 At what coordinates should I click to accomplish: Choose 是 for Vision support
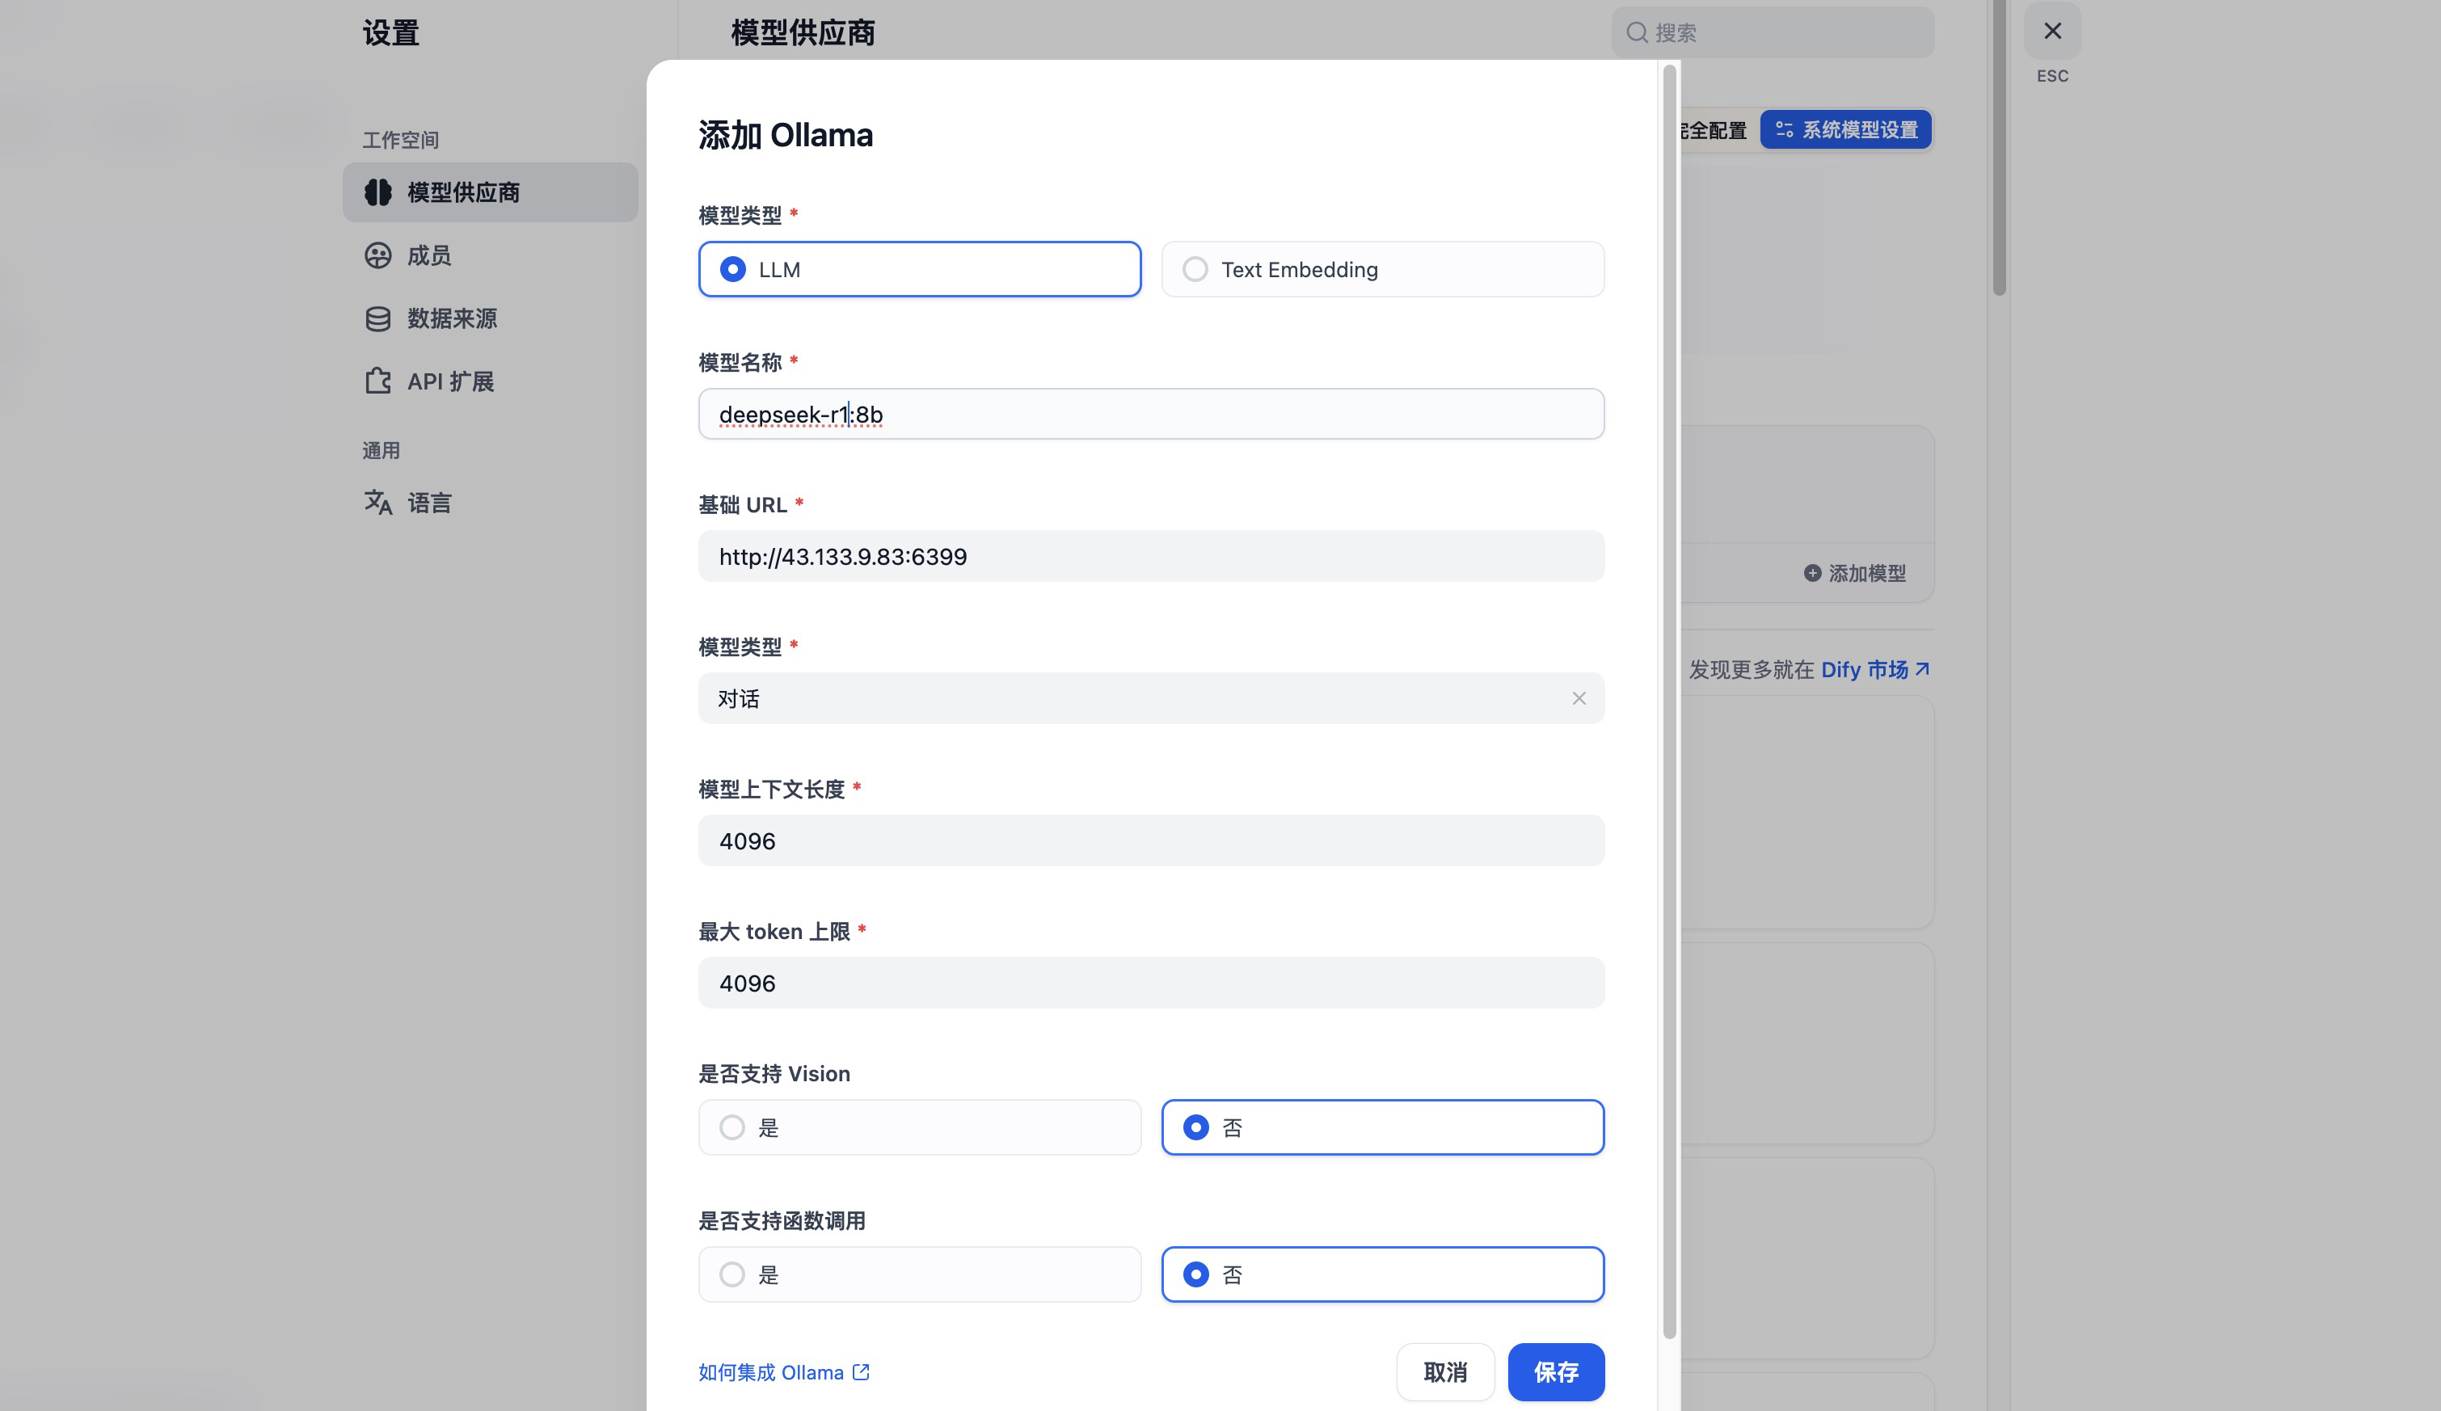pyautogui.click(x=732, y=1127)
